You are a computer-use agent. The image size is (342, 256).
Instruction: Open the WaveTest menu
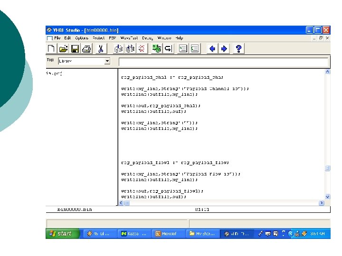[x=129, y=38]
